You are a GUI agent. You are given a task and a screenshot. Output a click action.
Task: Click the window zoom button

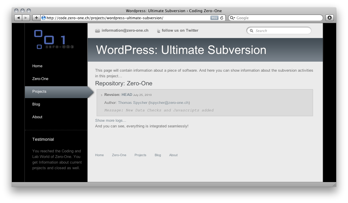coord(29,11)
